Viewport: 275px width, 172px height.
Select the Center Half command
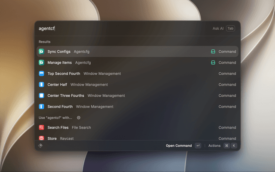137,85
